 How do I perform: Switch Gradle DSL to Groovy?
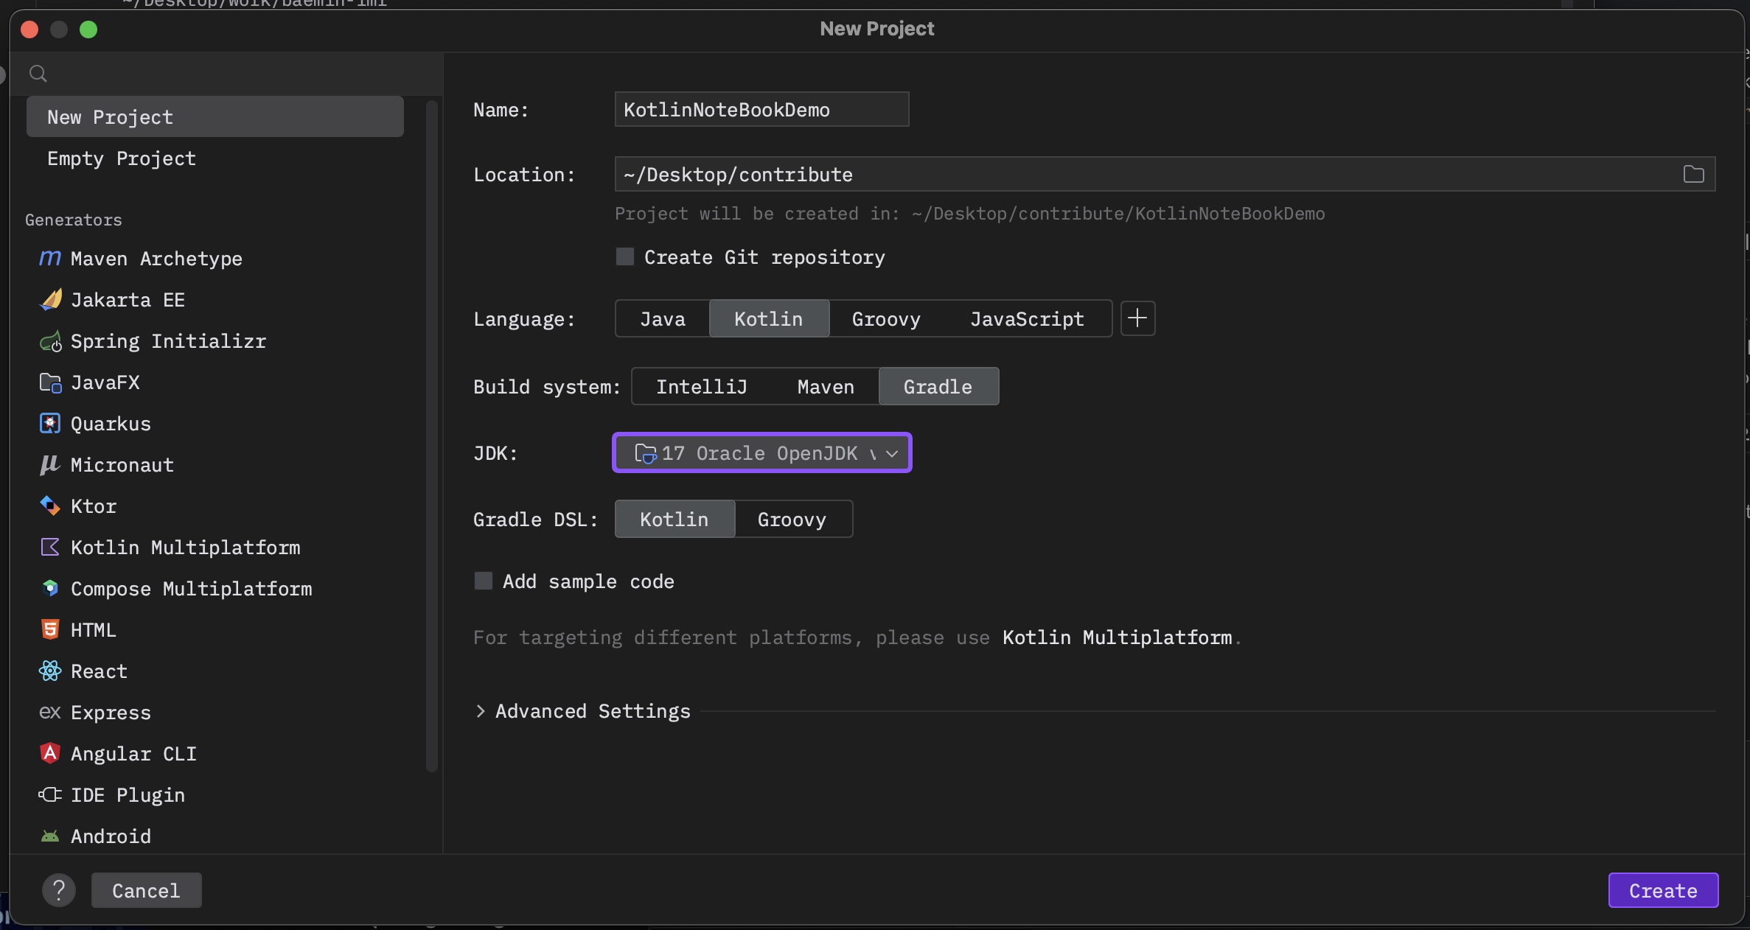[792, 520]
